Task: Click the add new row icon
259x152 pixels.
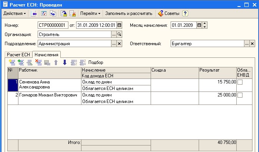Action: coord(12,62)
